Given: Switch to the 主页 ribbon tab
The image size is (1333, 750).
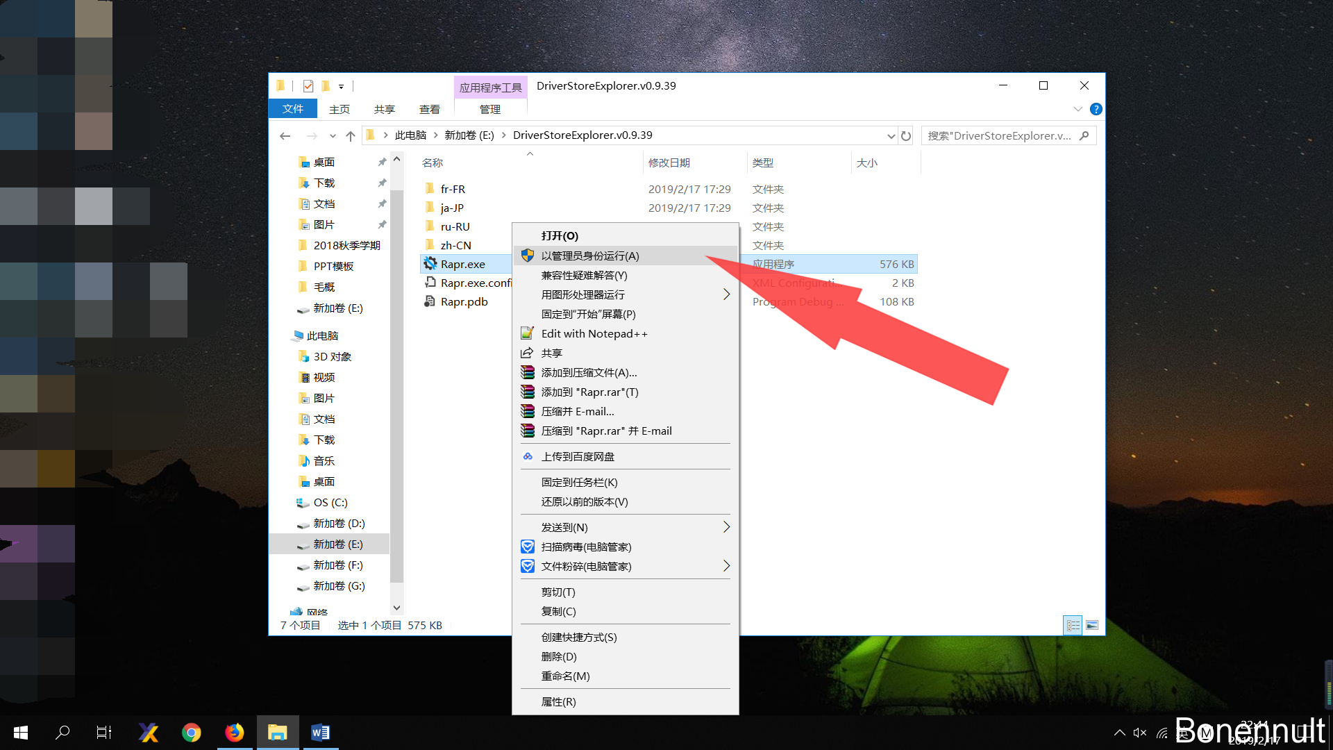Looking at the screenshot, I should pyautogui.click(x=339, y=109).
